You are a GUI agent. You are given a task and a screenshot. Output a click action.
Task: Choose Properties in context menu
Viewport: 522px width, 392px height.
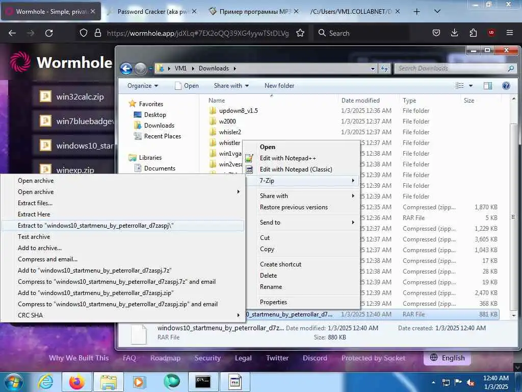click(302, 302)
